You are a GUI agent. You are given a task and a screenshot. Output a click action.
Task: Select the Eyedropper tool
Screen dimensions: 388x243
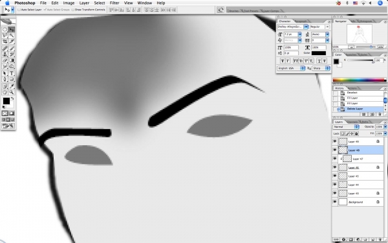tap(12, 86)
